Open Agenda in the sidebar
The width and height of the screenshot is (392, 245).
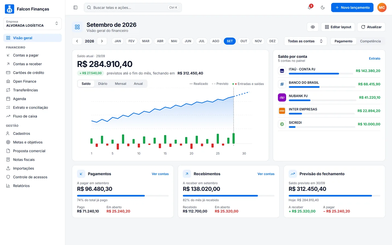pyautogui.click(x=32, y=99)
